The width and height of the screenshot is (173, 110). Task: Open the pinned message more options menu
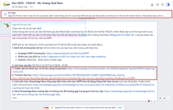[168, 14]
